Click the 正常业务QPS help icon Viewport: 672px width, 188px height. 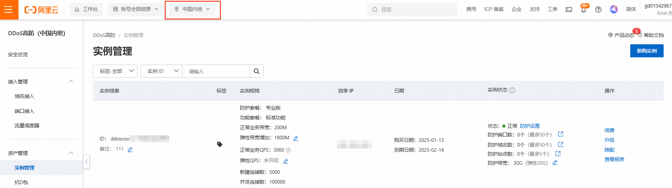click(288, 150)
